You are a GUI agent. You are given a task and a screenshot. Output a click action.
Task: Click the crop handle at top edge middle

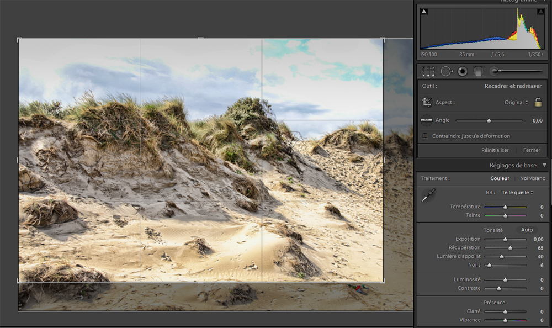(201, 39)
